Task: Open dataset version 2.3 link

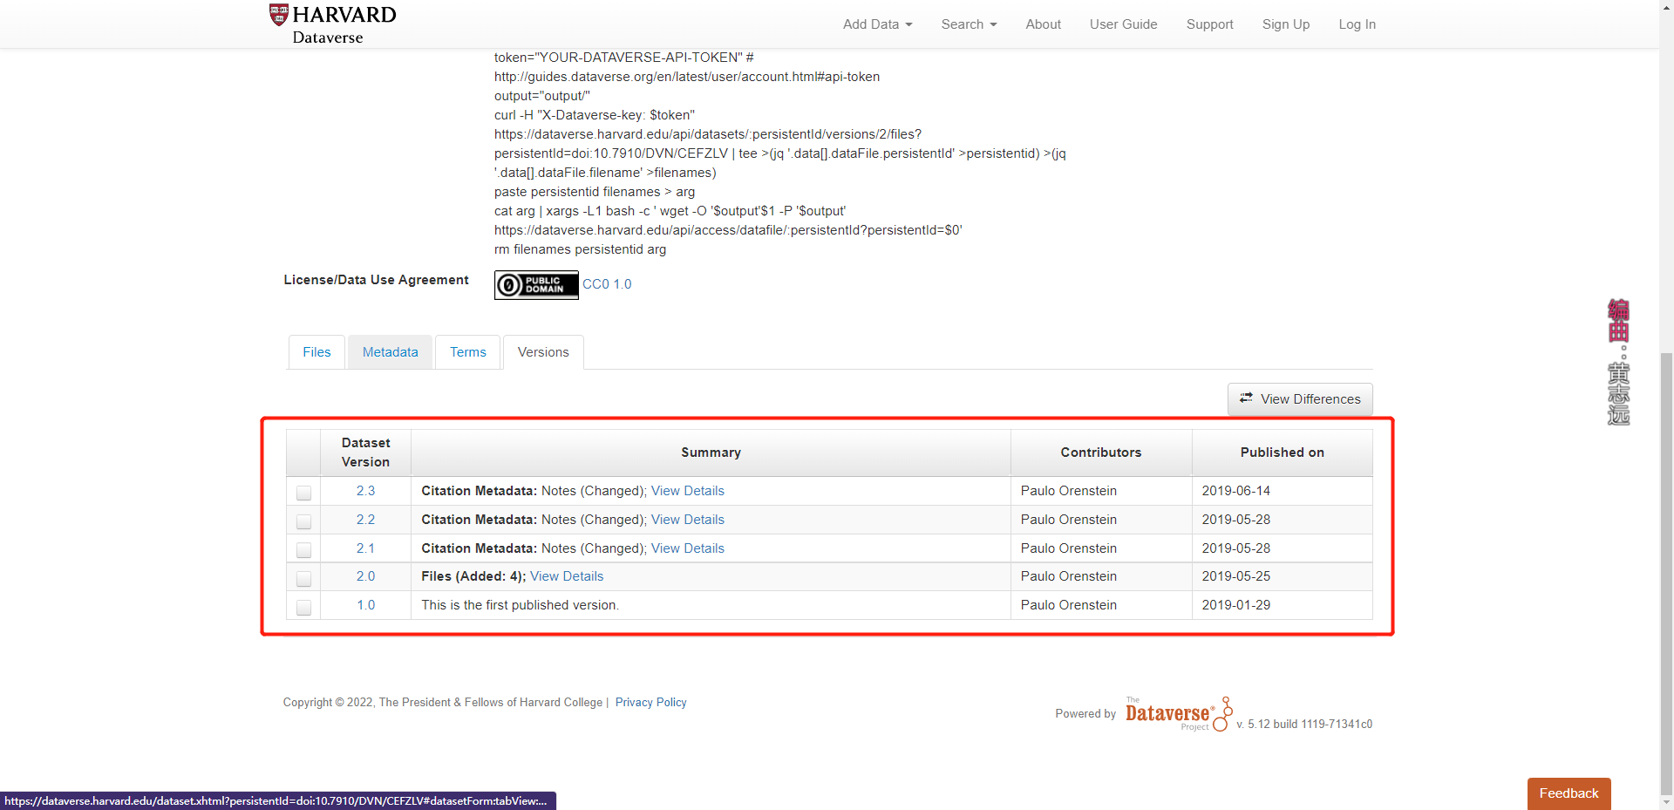Action: click(x=365, y=491)
